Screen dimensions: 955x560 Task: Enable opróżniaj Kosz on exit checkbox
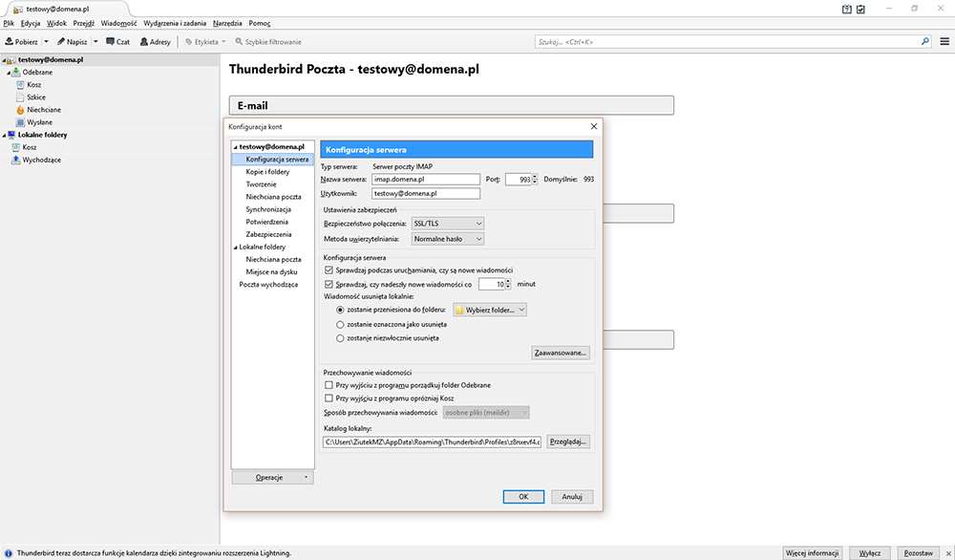(329, 398)
